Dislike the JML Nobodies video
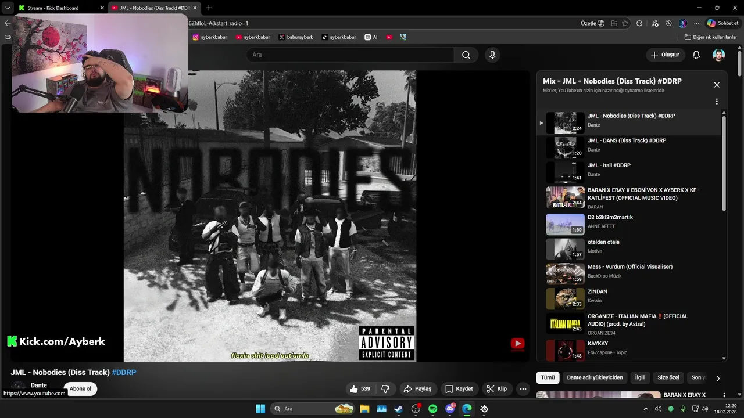 pyautogui.click(x=385, y=389)
